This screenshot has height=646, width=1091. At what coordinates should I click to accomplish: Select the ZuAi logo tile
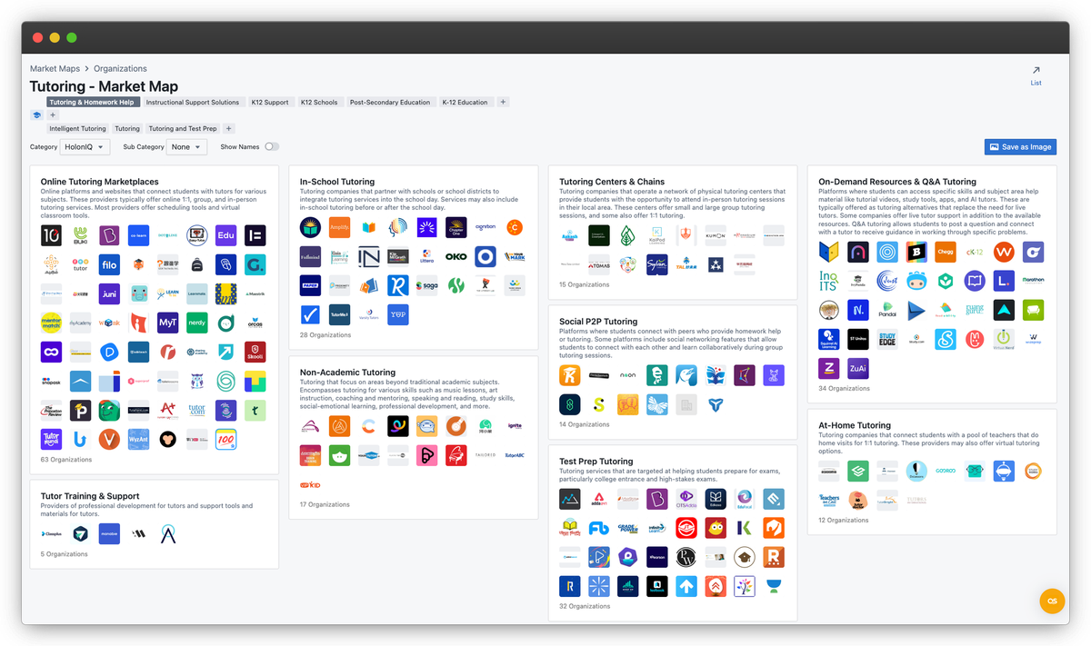[858, 368]
